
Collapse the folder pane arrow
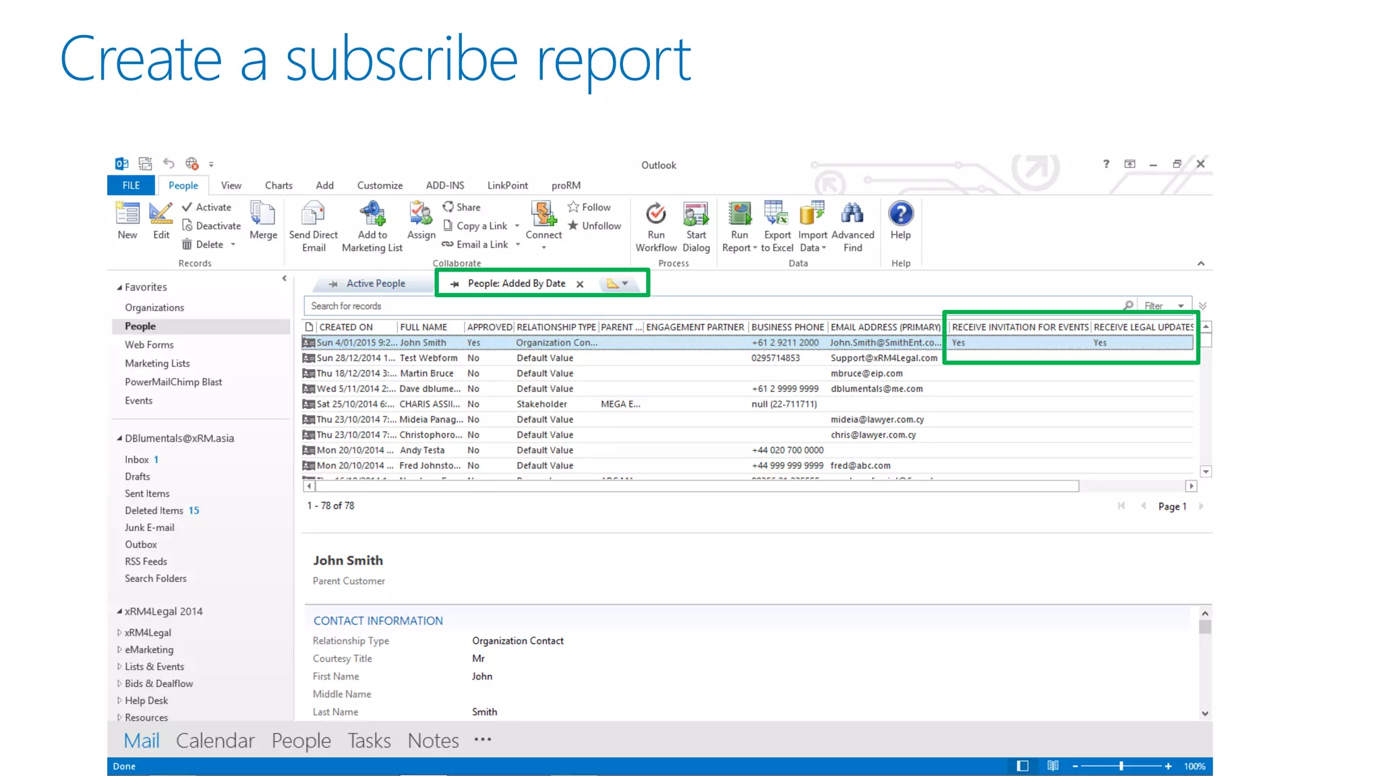pyautogui.click(x=285, y=278)
